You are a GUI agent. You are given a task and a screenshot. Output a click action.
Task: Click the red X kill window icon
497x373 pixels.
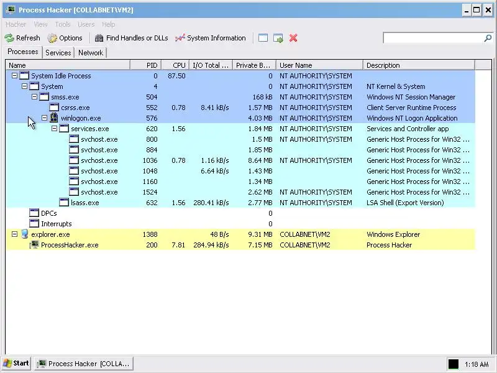[x=293, y=38]
